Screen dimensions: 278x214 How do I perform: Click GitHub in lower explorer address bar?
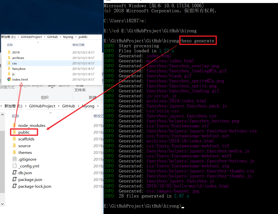tap(69, 106)
